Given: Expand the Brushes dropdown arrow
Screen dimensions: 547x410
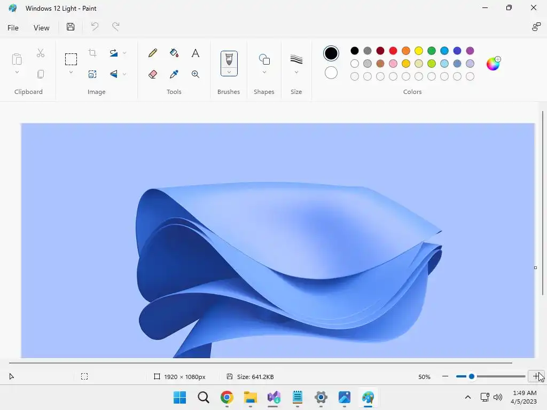Looking at the screenshot, I should tap(229, 72).
